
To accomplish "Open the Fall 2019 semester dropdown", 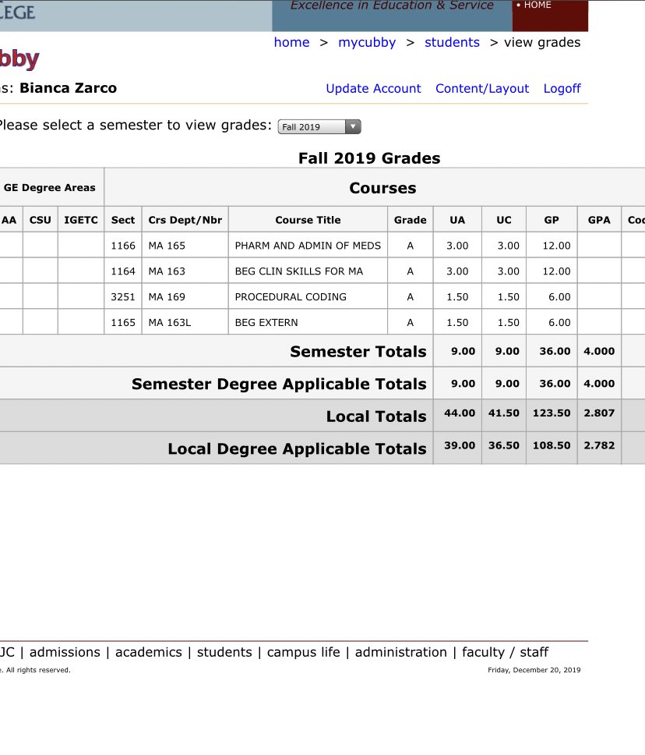I will [319, 126].
